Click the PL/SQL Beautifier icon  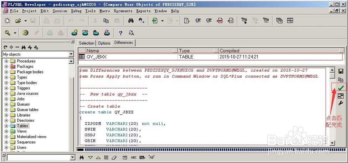132,33
